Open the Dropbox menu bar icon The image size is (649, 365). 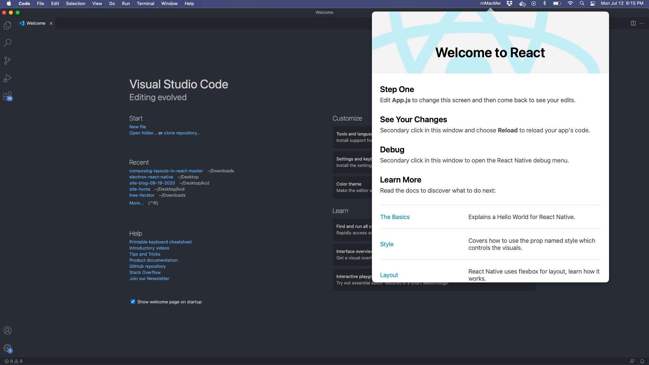(509, 3)
